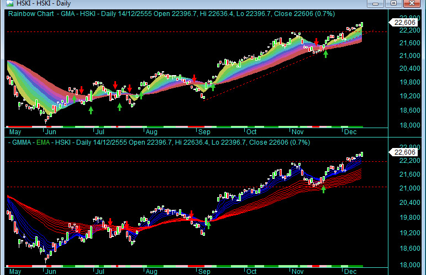Maximize the HSKI Daily chart window
Viewport: 426px width, 275px height.
coord(393,3)
